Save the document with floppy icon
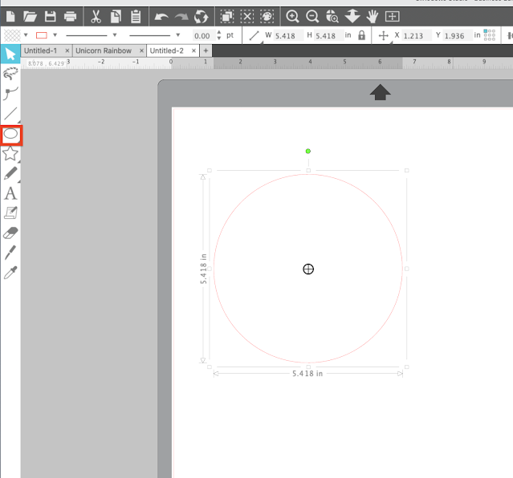The width and height of the screenshot is (513, 478). click(50, 16)
